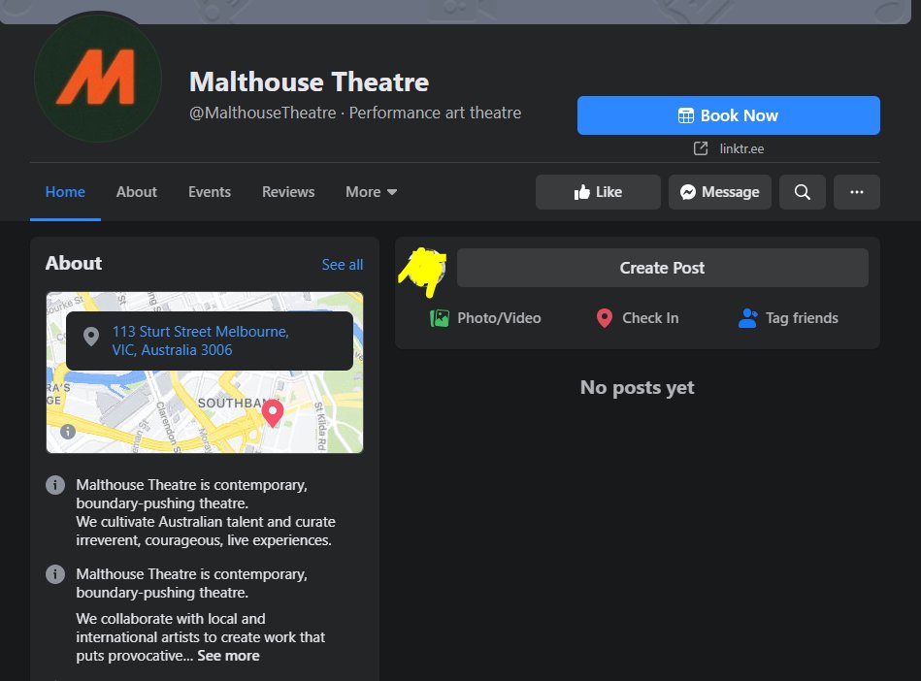Click the Check In location pin icon
The height and width of the screenshot is (681, 921).
(x=604, y=317)
